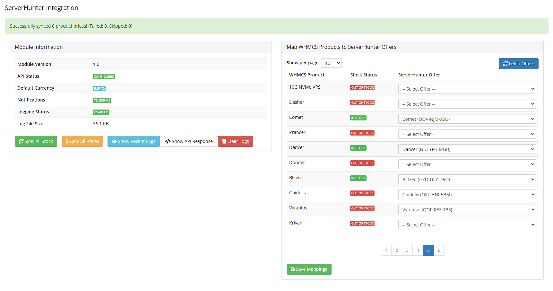Click the Save Mappings button
The image size is (553, 291).
pos(309,269)
